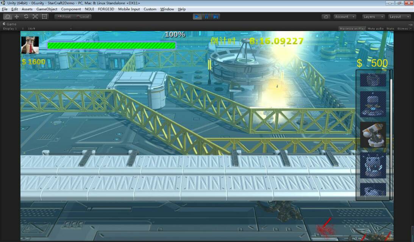Advance one frame with Step button
Image resolution: width=414 pixels, height=242 pixels.
[216, 17]
